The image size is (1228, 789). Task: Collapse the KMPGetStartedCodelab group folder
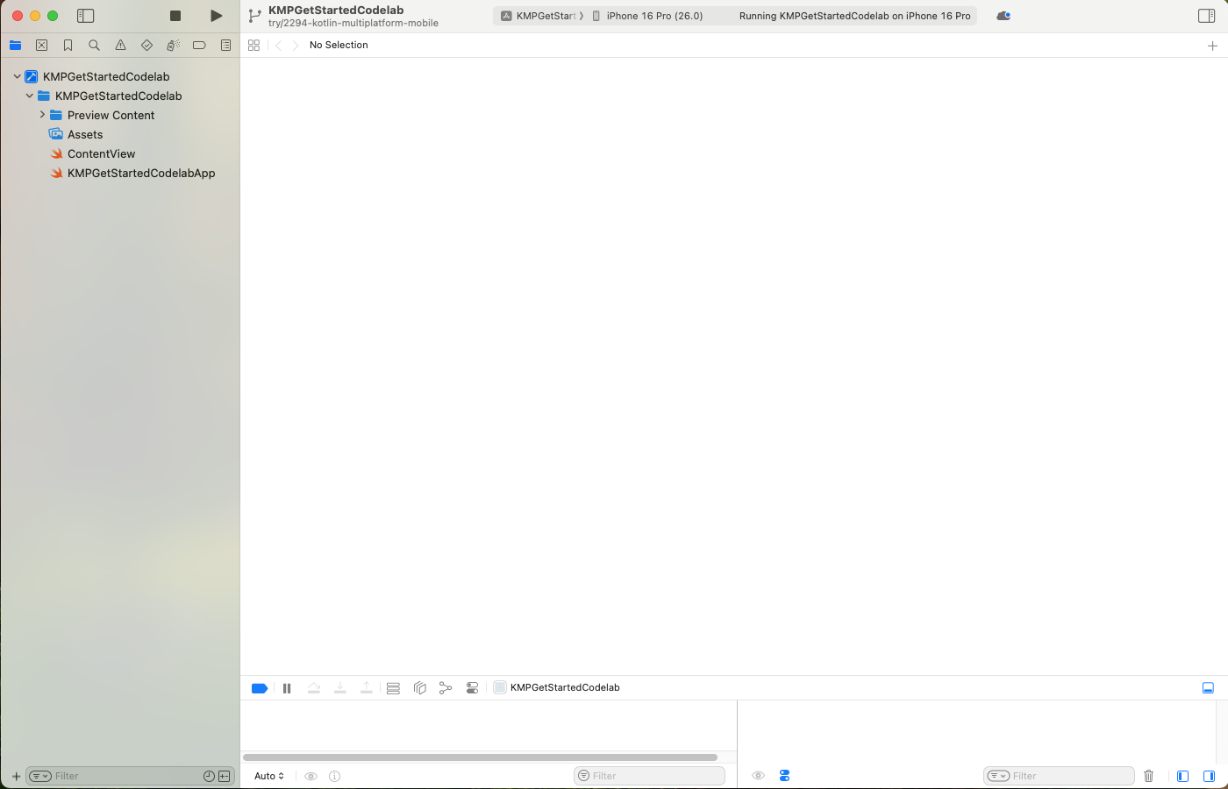29,96
